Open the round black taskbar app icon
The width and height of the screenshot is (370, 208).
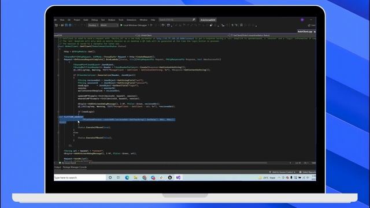pyautogui.click(x=170, y=177)
